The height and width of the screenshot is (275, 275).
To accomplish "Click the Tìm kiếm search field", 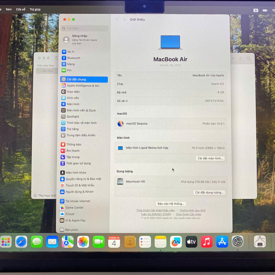I will (x=85, y=28).
